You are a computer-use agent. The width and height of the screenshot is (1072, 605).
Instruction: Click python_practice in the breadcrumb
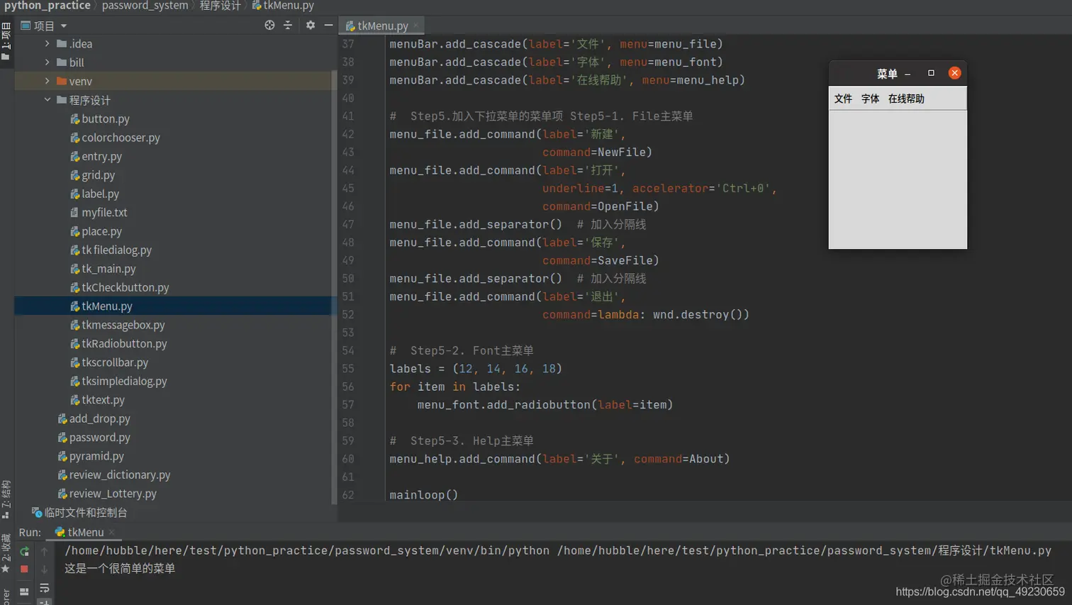[x=48, y=6]
